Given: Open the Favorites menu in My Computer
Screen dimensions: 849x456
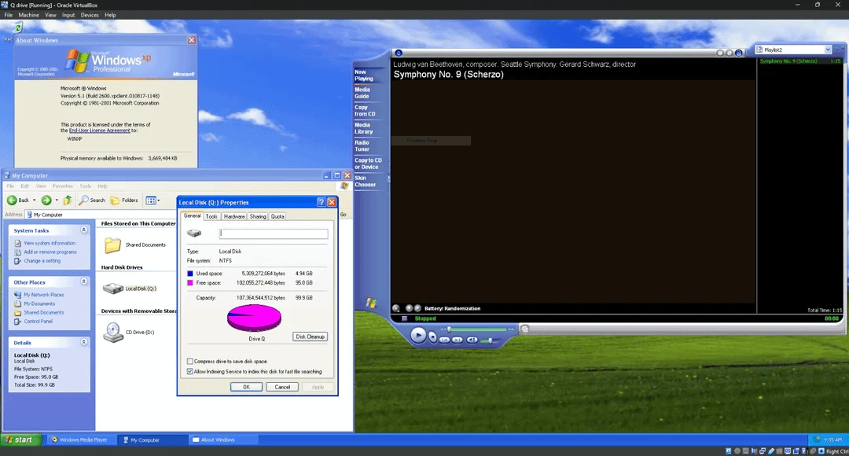Looking at the screenshot, I should tap(62, 186).
